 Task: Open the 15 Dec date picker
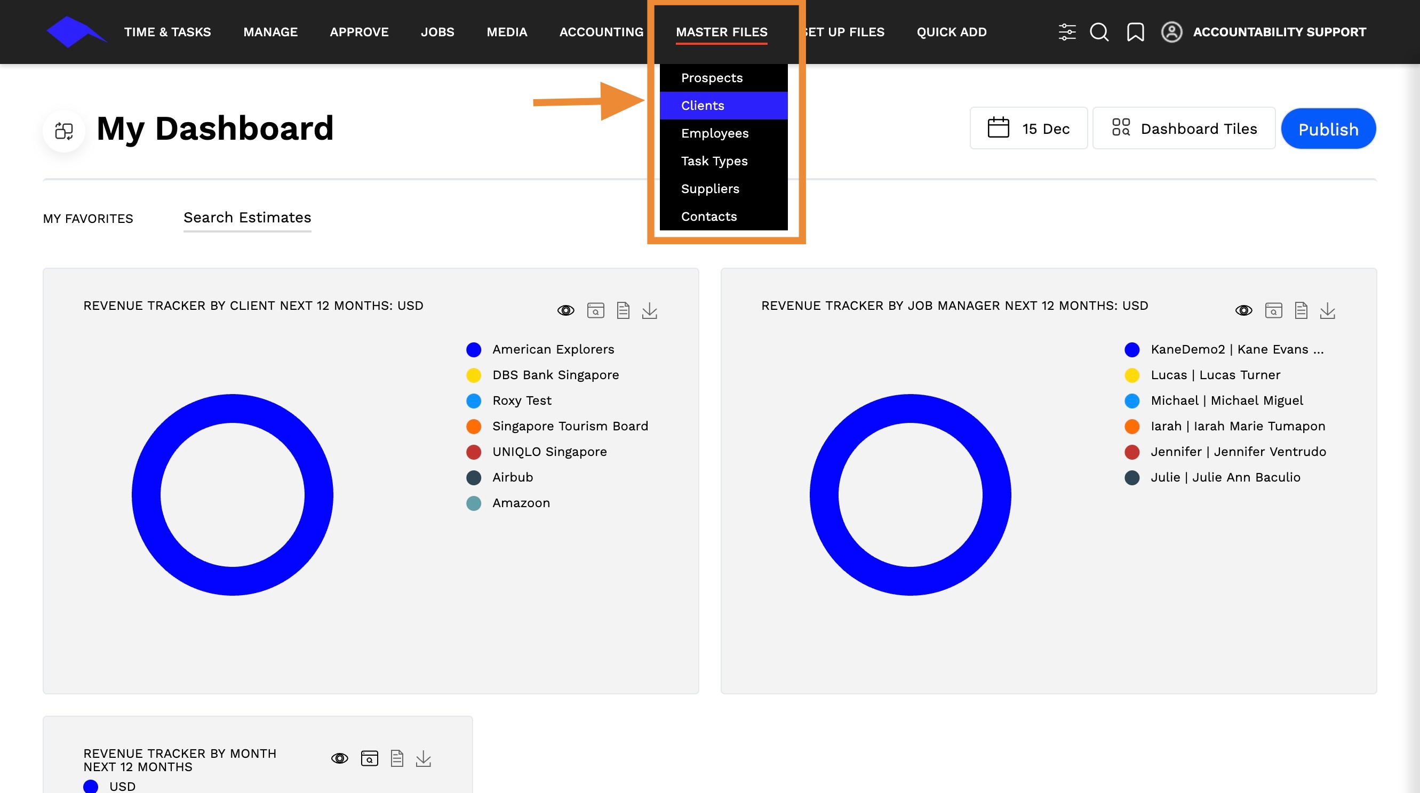coord(1028,129)
